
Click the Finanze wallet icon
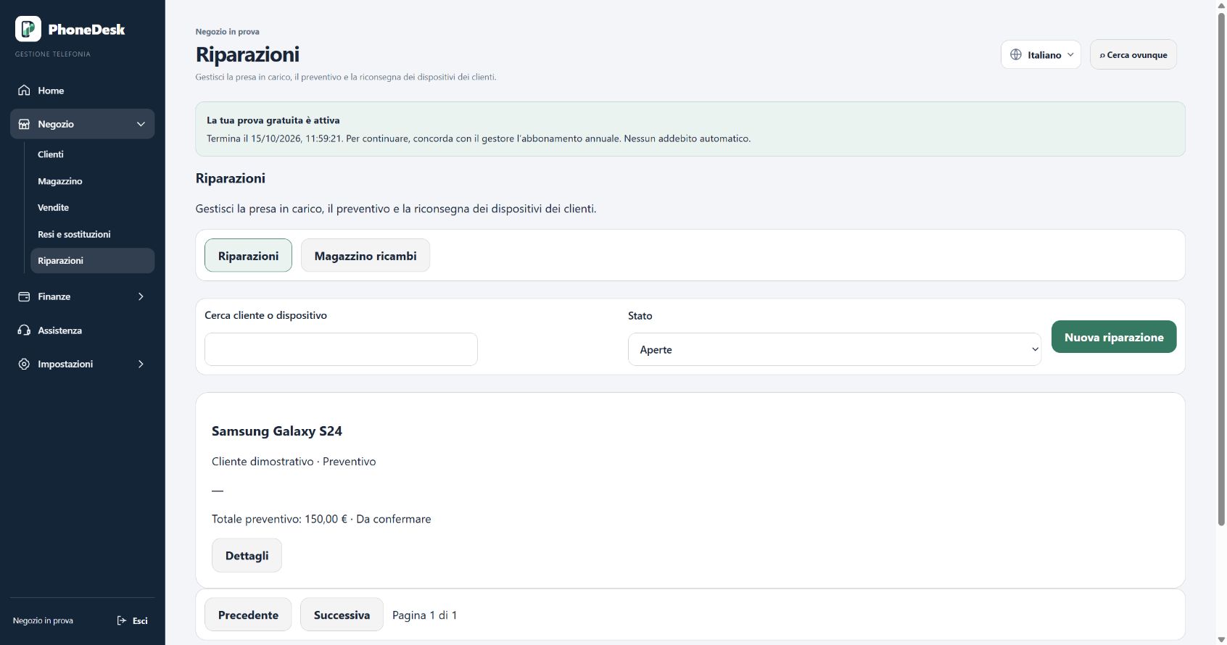coord(24,296)
